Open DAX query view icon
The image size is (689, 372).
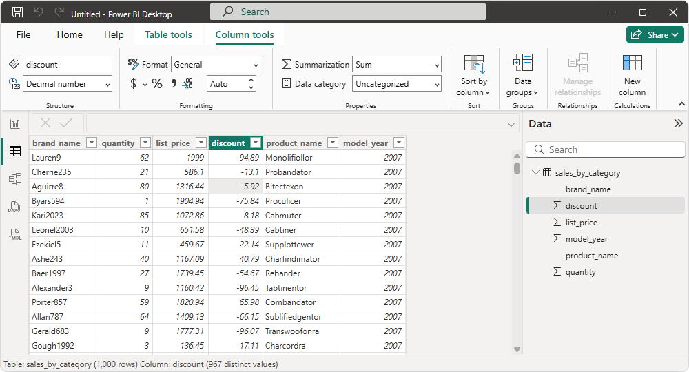14,207
